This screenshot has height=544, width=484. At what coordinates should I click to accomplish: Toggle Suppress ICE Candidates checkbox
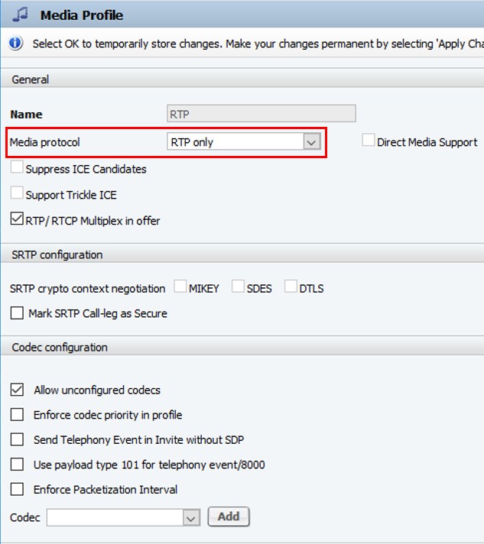[17, 167]
